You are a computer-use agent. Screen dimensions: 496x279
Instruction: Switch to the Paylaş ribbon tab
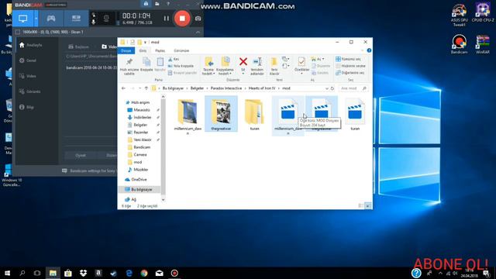click(x=160, y=50)
